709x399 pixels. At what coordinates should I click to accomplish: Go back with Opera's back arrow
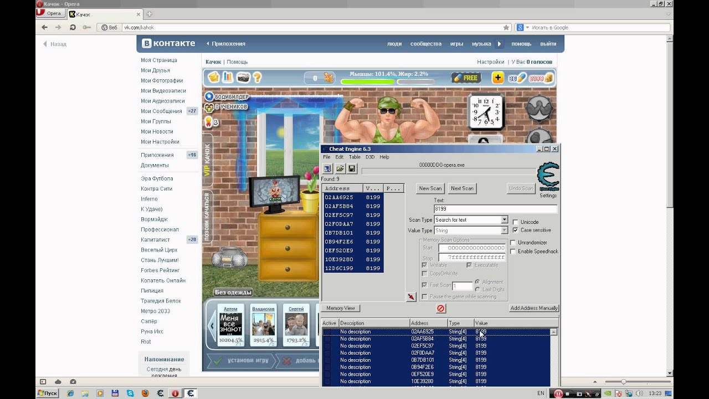(x=45, y=27)
